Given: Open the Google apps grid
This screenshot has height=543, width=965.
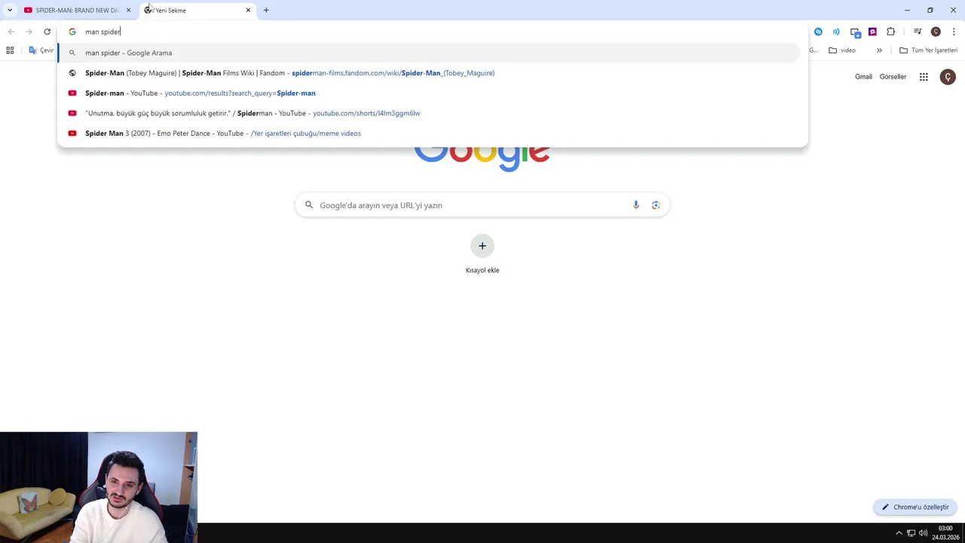Looking at the screenshot, I should [924, 77].
